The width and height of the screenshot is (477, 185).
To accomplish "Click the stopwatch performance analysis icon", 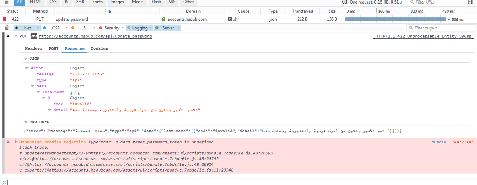I will point(344,2).
